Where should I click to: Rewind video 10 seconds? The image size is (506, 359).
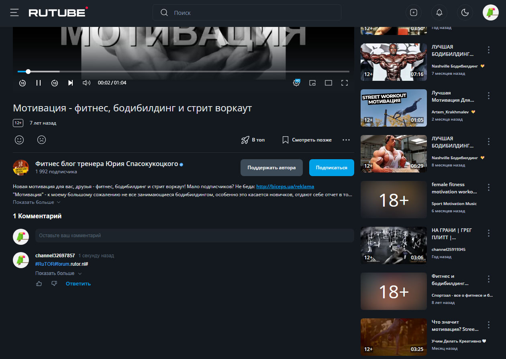22,83
